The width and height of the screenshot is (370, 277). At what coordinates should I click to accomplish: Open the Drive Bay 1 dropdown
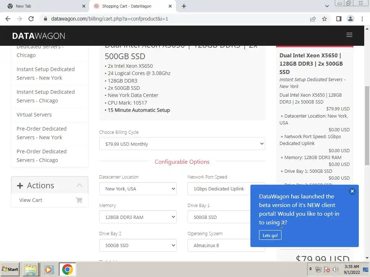pyautogui.click(x=219, y=217)
